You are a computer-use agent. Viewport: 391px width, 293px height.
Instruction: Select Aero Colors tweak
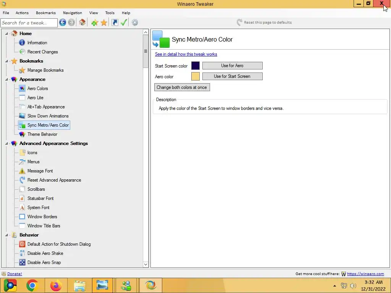pyautogui.click(x=38, y=89)
